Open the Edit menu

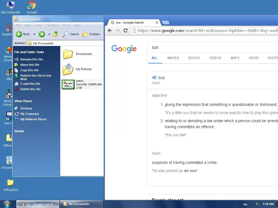(28, 25)
